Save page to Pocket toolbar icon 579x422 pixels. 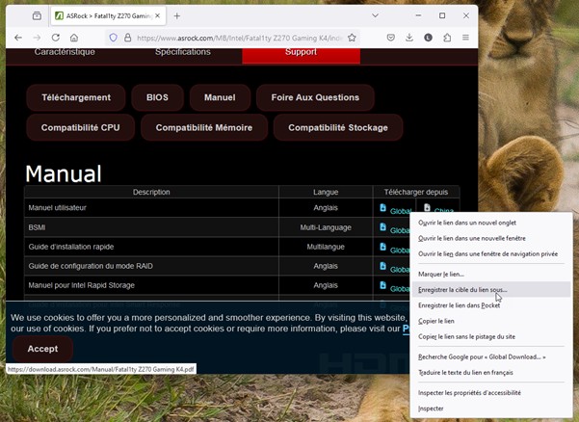click(390, 38)
